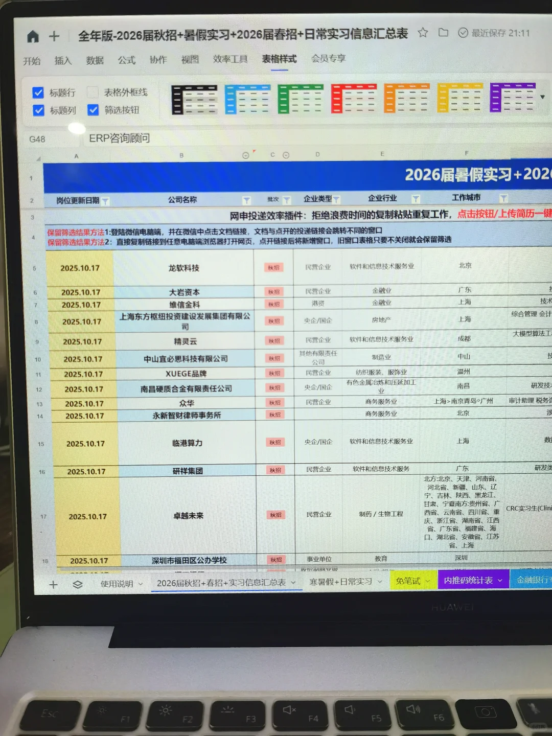This screenshot has width=552, height=736.
Task: Add a new sheet with plus icon
Action: tap(53, 585)
